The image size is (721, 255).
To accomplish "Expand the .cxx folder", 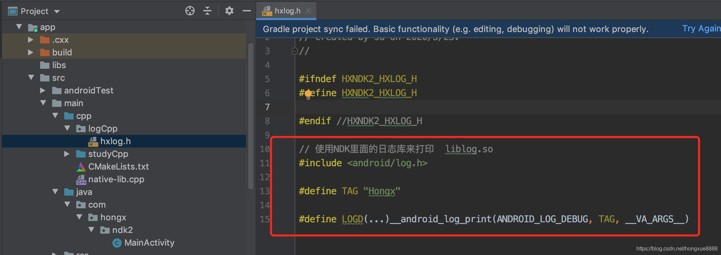I will 31,40.
